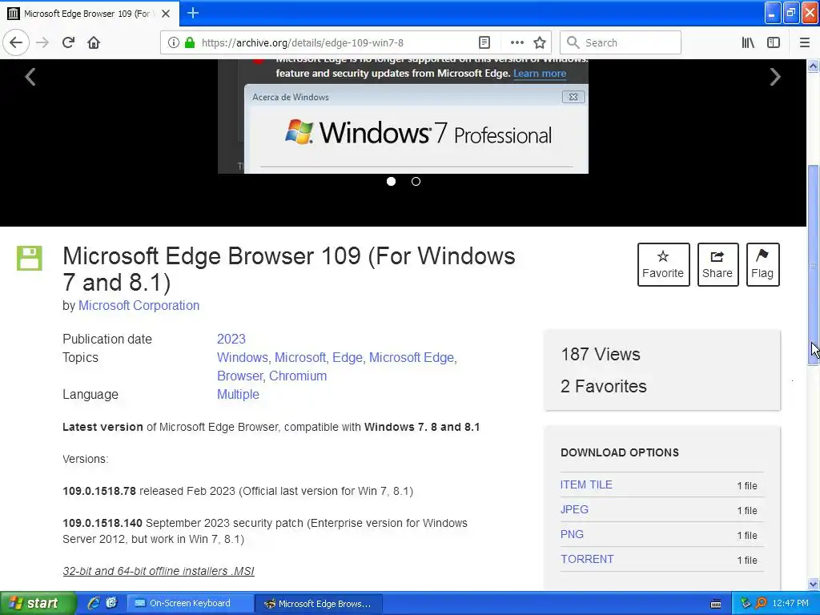Click the keyboard icon in the taskbar

716,604
